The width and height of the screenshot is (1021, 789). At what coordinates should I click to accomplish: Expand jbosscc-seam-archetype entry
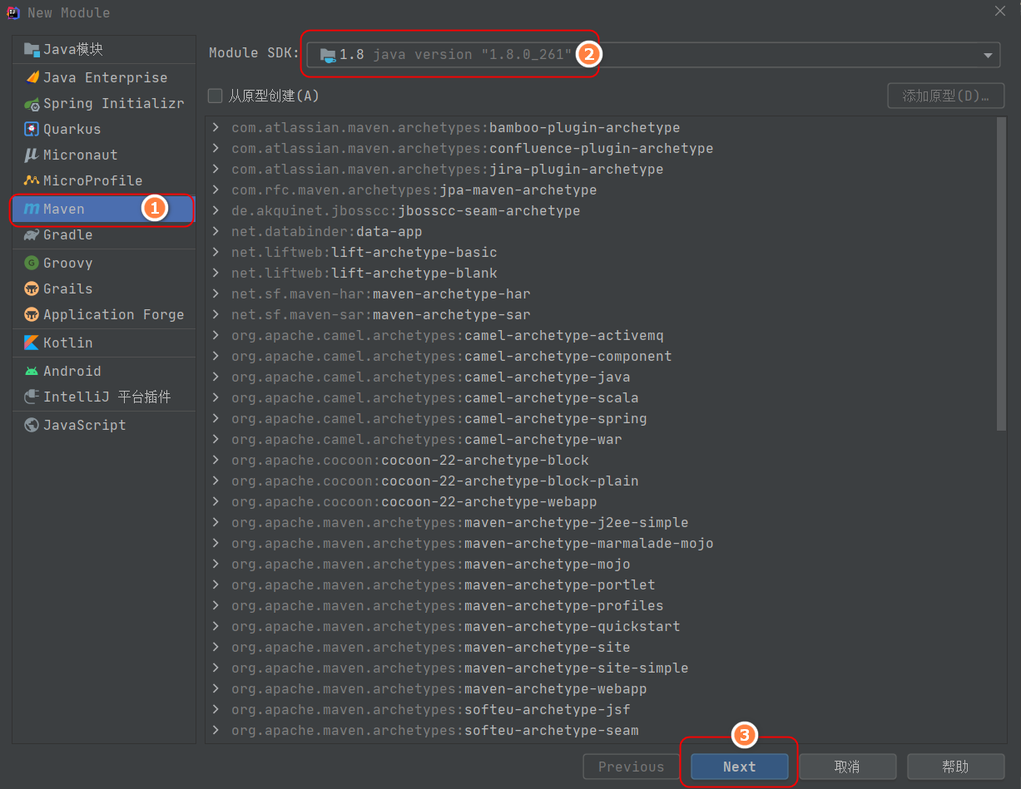[216, 210]
